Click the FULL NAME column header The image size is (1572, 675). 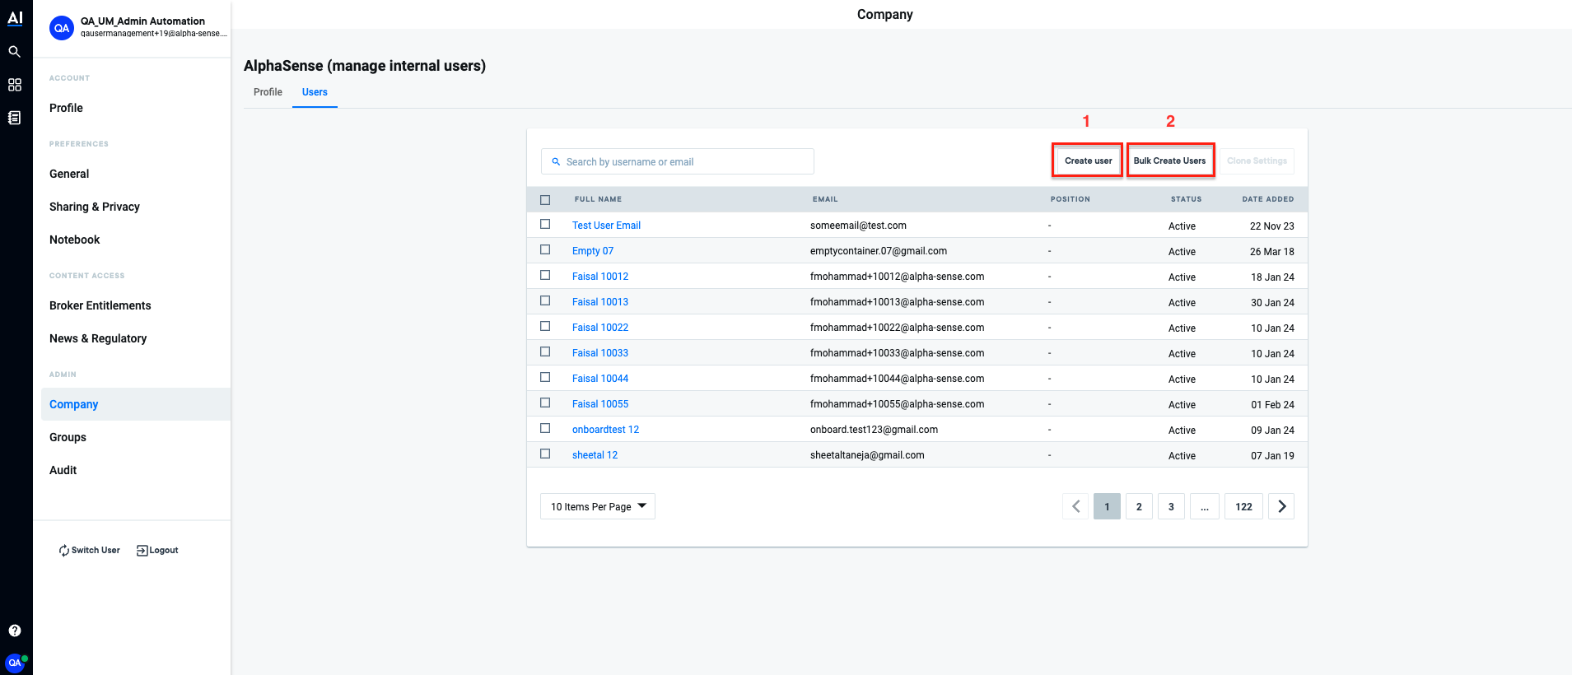598,199
